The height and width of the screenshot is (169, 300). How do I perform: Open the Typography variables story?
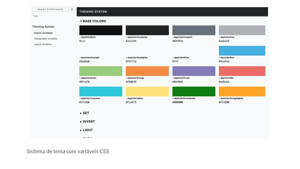45,39
